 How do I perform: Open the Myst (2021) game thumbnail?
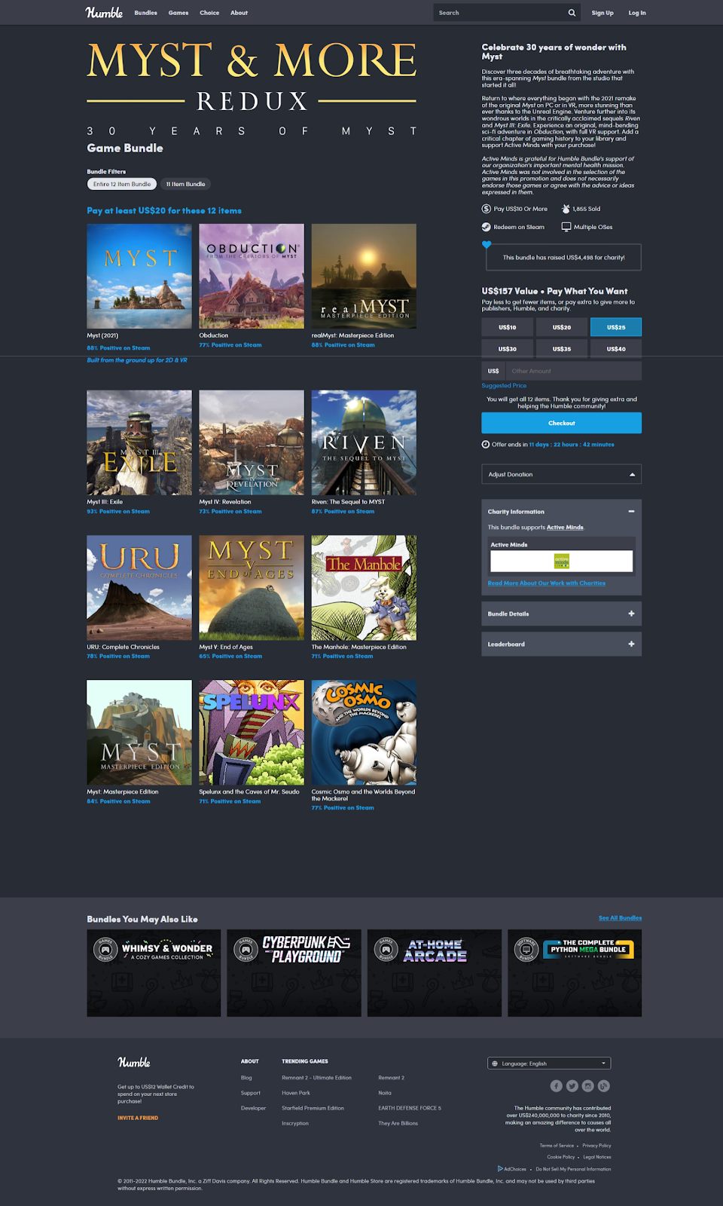(x=139, y=276)
